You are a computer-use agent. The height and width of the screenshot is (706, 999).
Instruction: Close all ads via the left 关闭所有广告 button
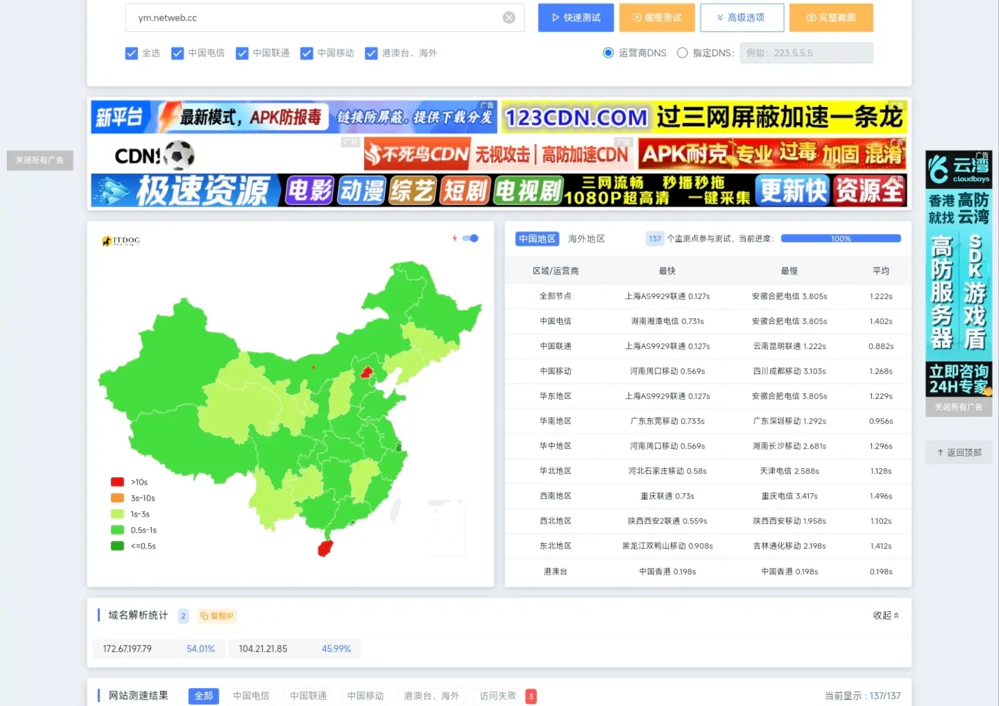click(40, 160)
